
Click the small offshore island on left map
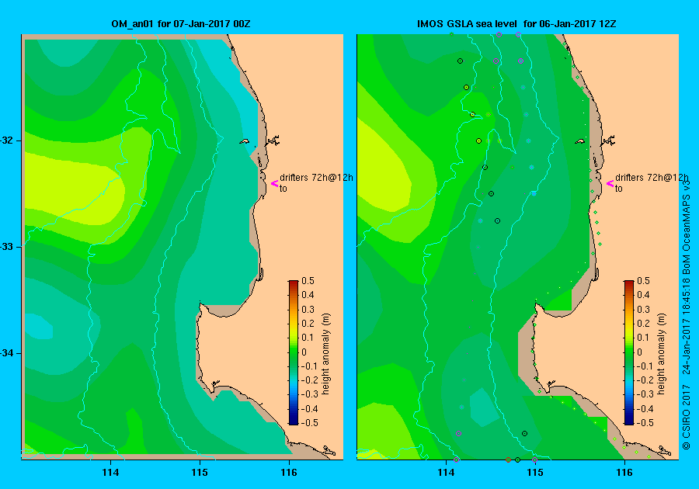pyautogui.click(x=245, y=141)
